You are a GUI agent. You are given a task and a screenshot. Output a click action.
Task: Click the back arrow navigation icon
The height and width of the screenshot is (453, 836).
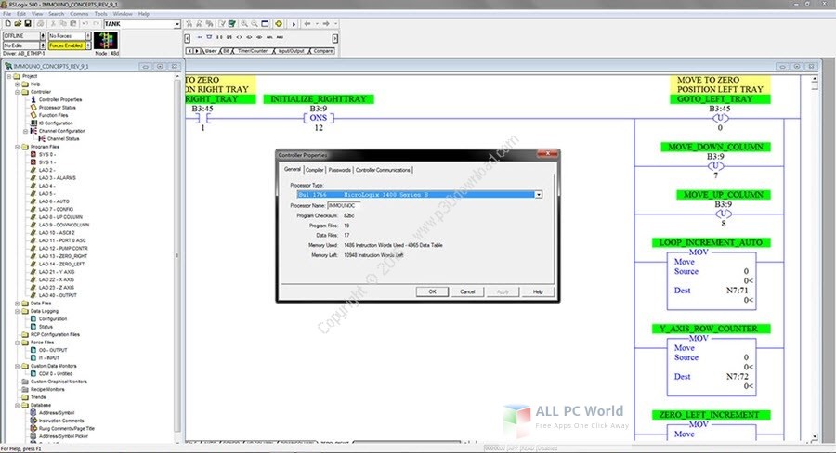coord(307,24)
